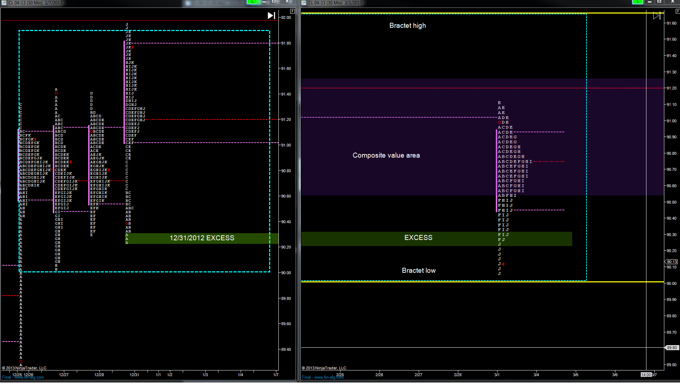Click the 3/1 date label on right time axis

[497, 375]
